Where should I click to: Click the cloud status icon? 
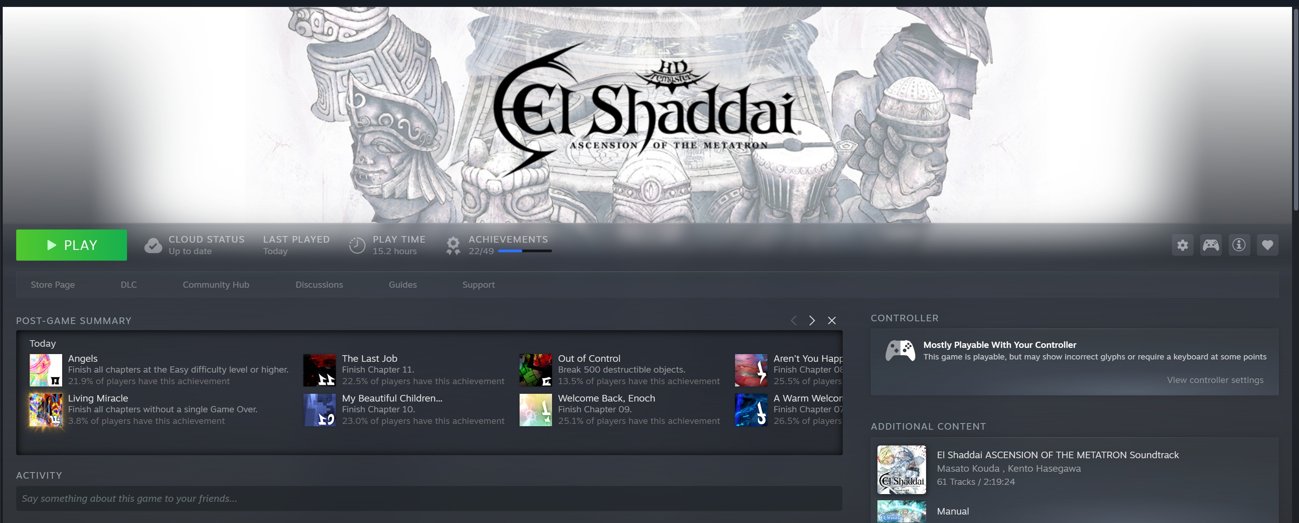pos(153,245)
